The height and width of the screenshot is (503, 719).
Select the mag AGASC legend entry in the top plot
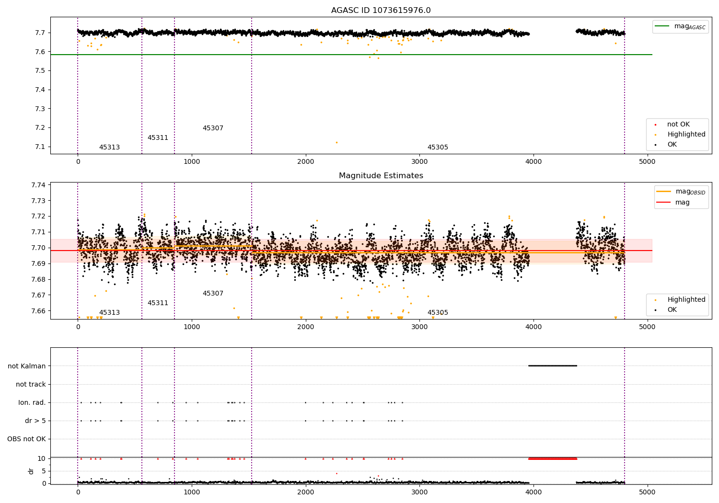[x=680, y=26]
